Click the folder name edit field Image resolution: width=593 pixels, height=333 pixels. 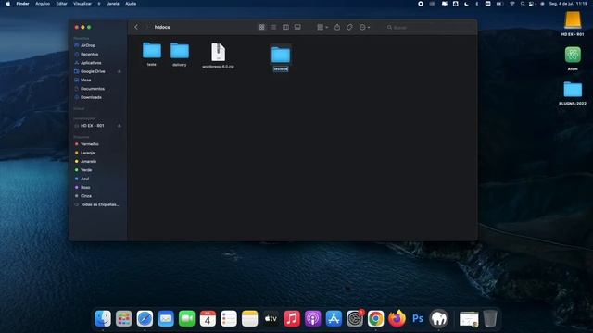tap(281, 69)
